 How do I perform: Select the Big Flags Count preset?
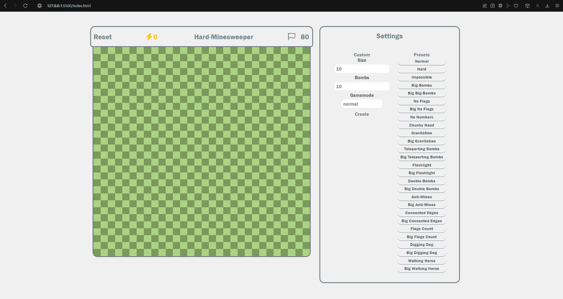point(422,237)
